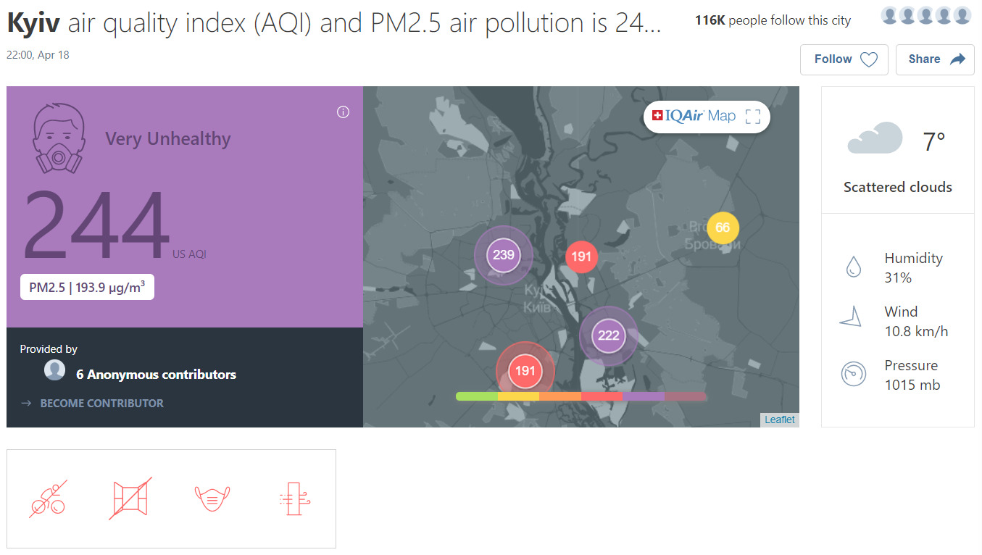Open the Become Contributor link

[101, 403]
